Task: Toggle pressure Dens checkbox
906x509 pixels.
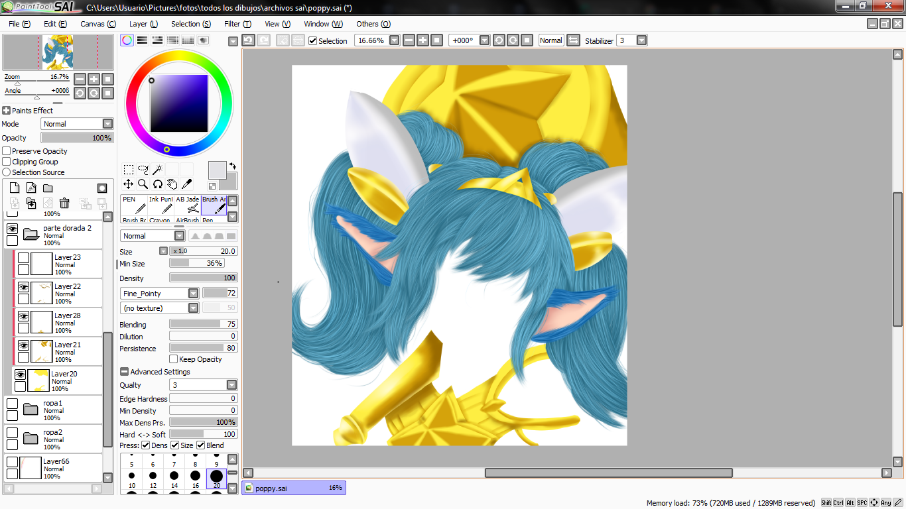Action: tap(146, 445)
